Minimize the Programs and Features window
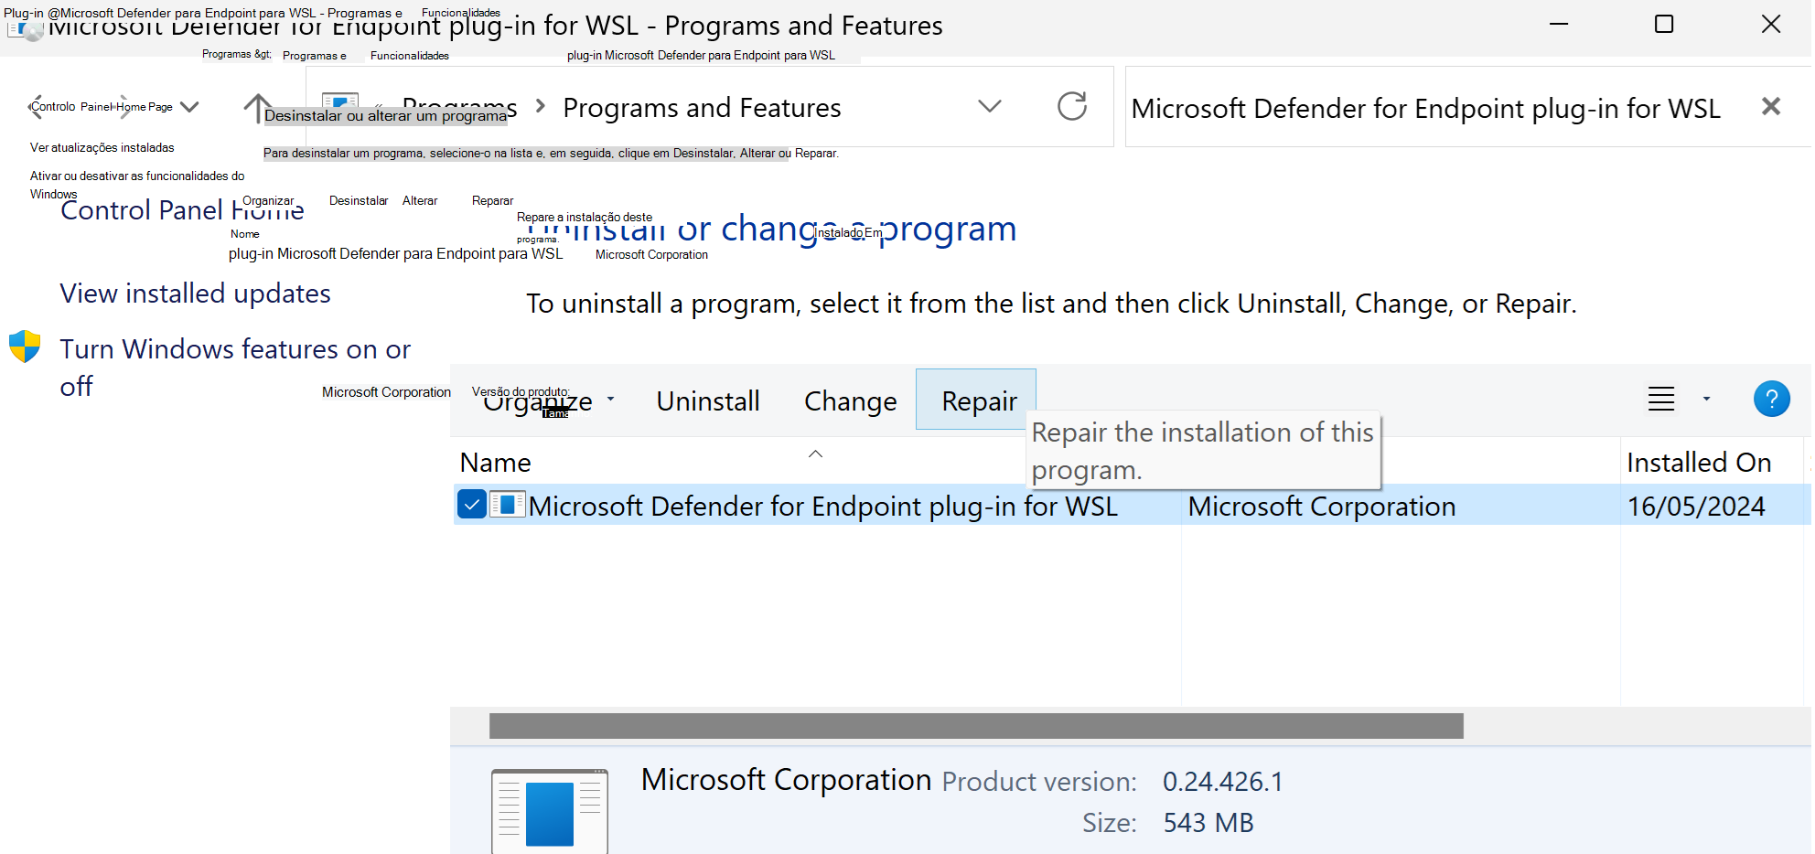This screenshot has width=1815, height=854. (1559, 24)
